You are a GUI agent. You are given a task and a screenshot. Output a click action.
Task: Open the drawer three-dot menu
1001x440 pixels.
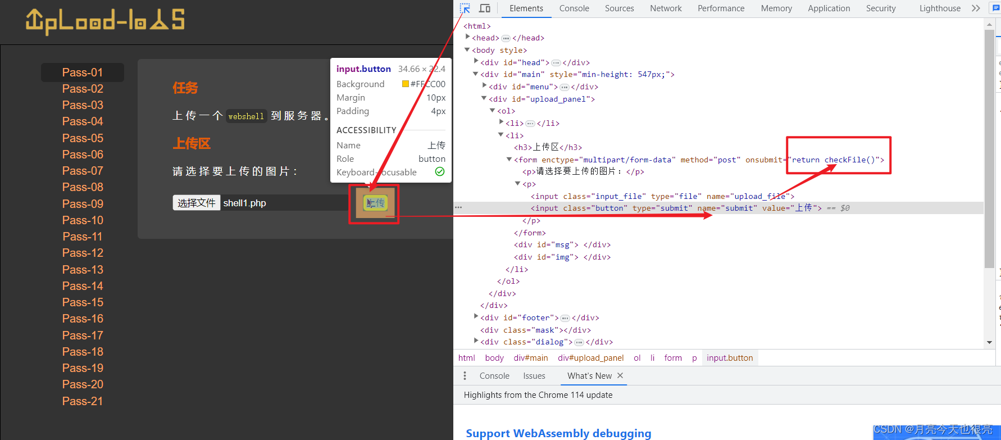point(465,376)
